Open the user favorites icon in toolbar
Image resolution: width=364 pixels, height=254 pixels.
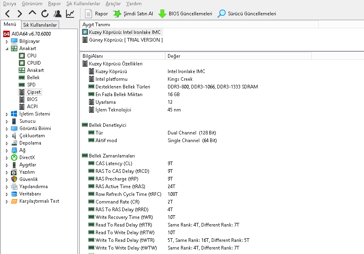57,14
